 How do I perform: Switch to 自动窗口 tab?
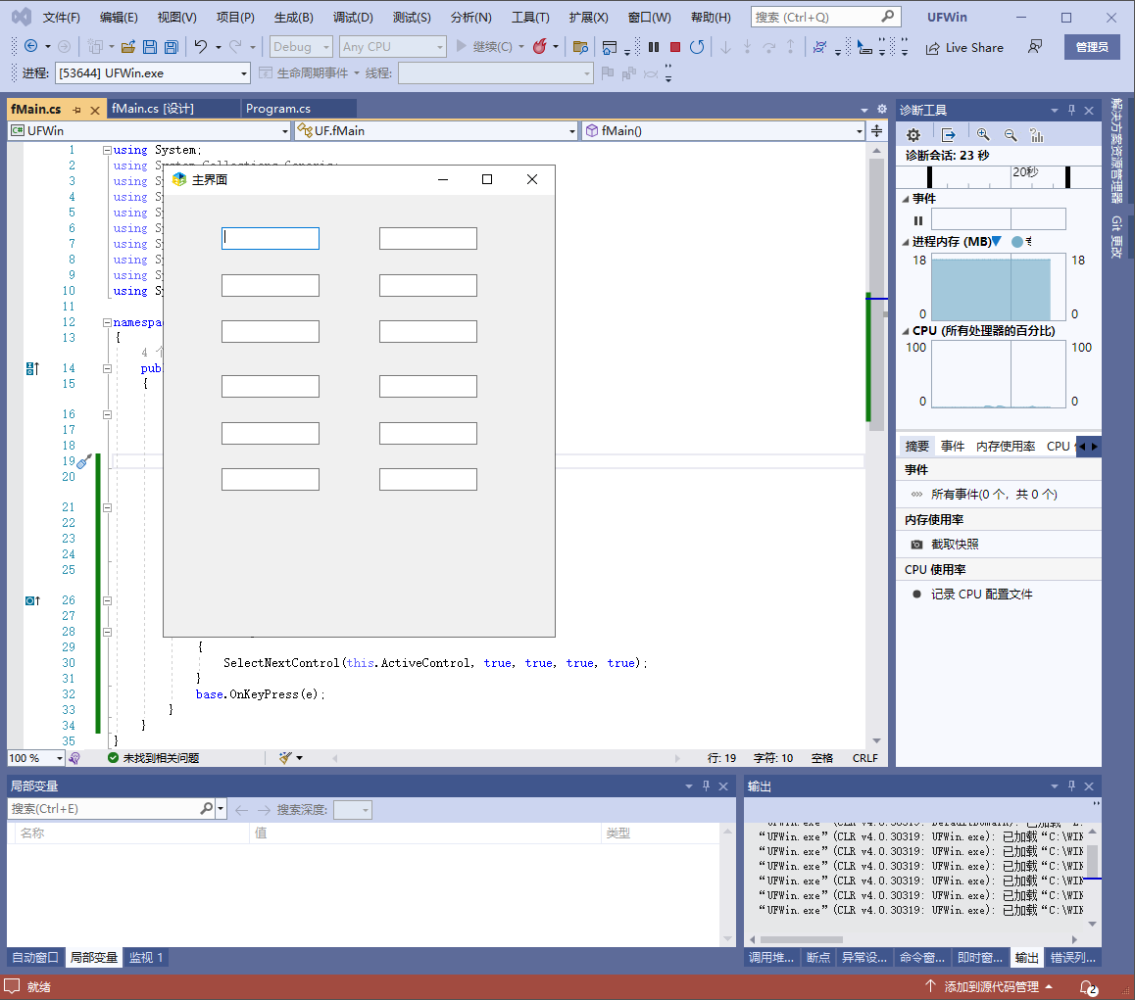click(34, 957)
